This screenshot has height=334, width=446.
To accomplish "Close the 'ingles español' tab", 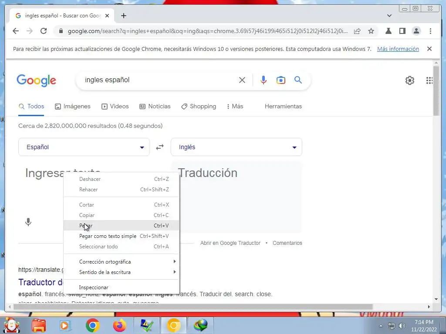I will click(107, 16).
